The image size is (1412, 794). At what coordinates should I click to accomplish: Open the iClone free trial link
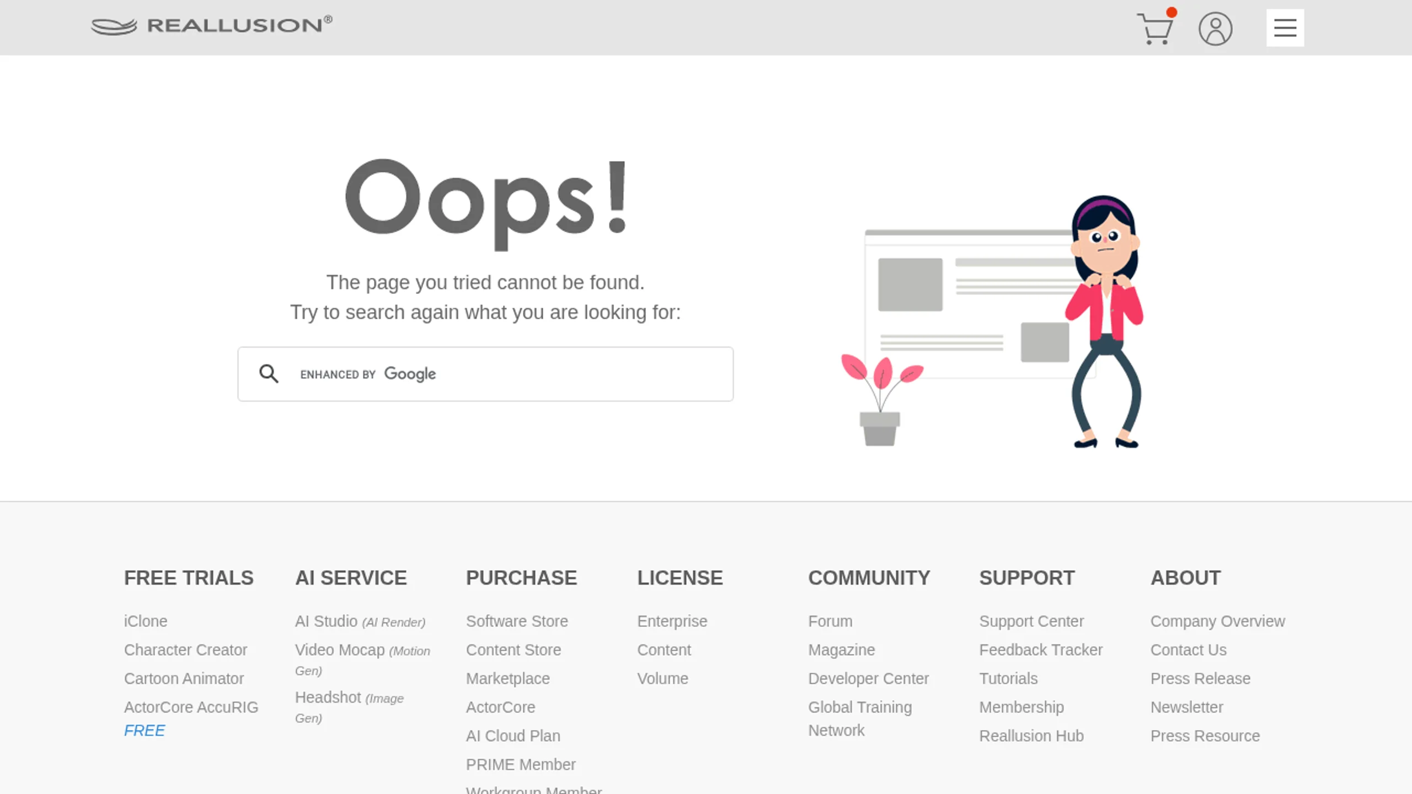[x=146, y=621]
